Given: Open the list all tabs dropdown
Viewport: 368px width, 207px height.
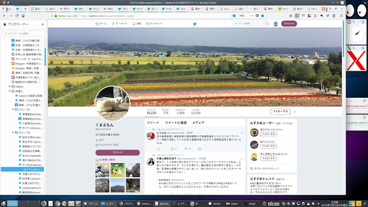Looking at the screenshot, I should coord(342,9).
